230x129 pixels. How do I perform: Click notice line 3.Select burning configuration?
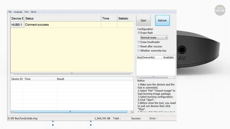point(155,97)
